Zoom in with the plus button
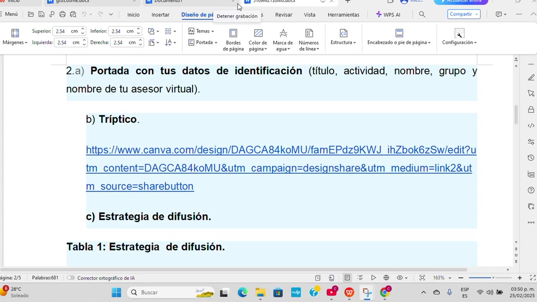The height and width of the screenshot is (302, 537). pos(519,278)
